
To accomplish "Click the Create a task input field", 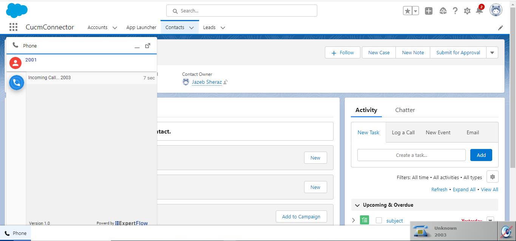I will (x=411, y=155).
